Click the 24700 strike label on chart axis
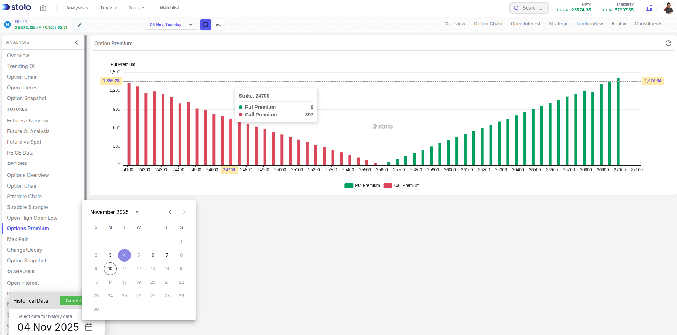This screenshot has width=677, height=335. pyautogui.click(x=229, y=170)
